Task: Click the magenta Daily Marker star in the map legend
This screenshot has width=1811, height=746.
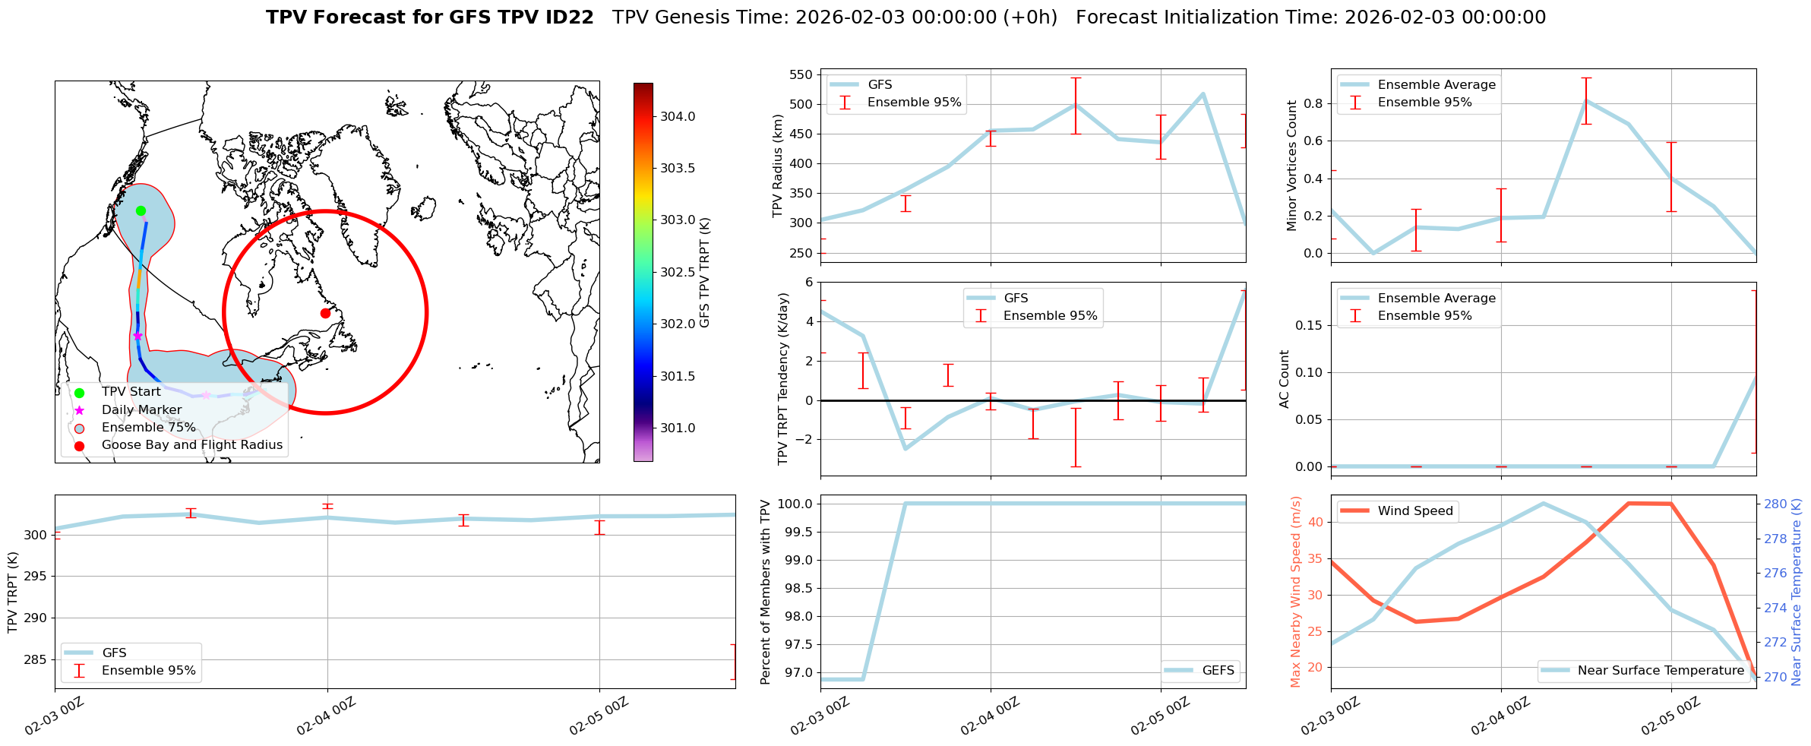Action: (x=79, y=410)
